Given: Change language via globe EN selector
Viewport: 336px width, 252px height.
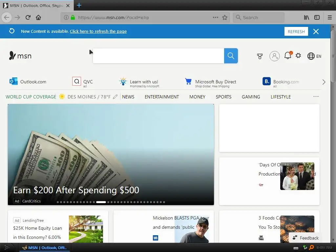Looking at the screenshot, I should [314, 56].
